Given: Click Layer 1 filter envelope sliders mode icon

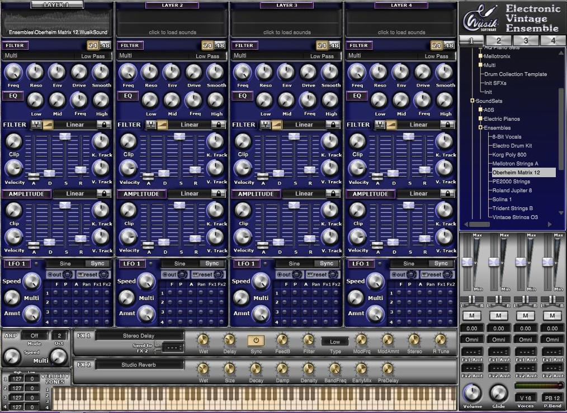Looking at the screenshot, I should 36,125.
